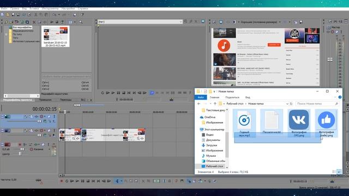
Task: Stop playback in the trimmer window
Action: point(124,93)
